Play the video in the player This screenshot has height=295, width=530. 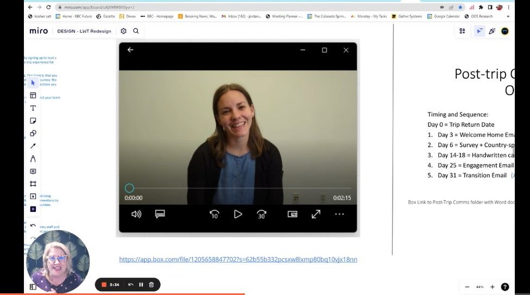[x=238, y=214]
